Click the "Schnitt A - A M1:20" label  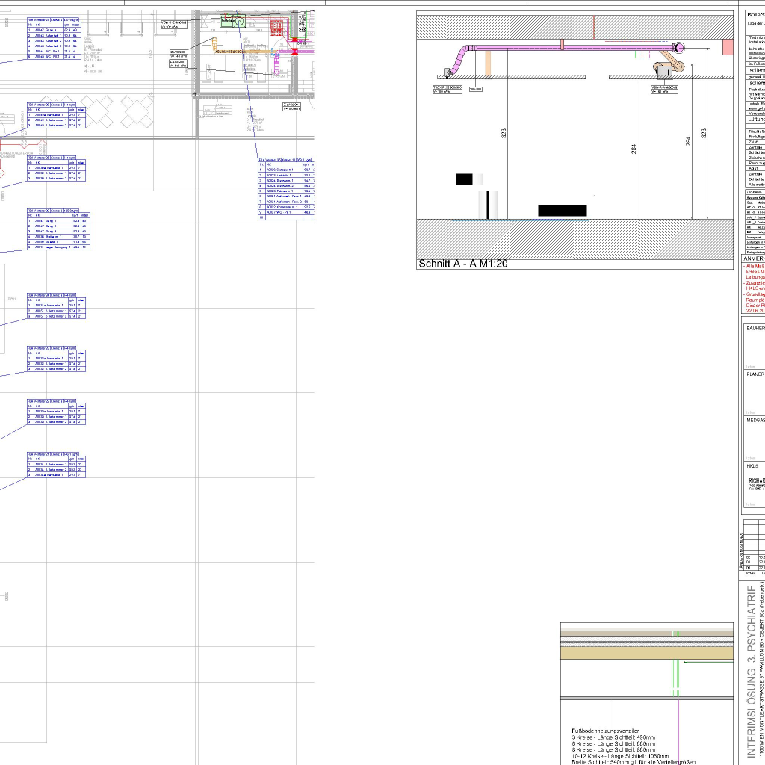(x=463, y=264)
